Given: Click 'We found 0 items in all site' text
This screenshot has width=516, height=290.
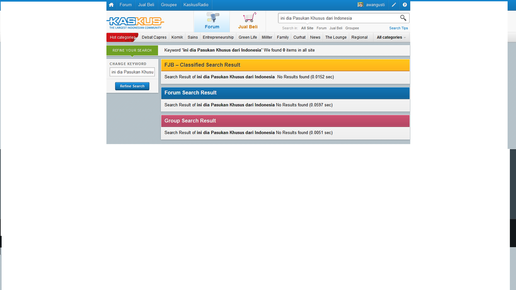Looking at the screenshot, I should coord(289,50).
